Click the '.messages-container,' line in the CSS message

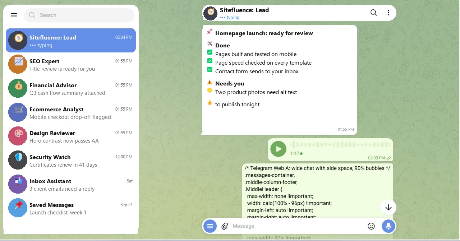pyautogui.click(x=270, y=175)
